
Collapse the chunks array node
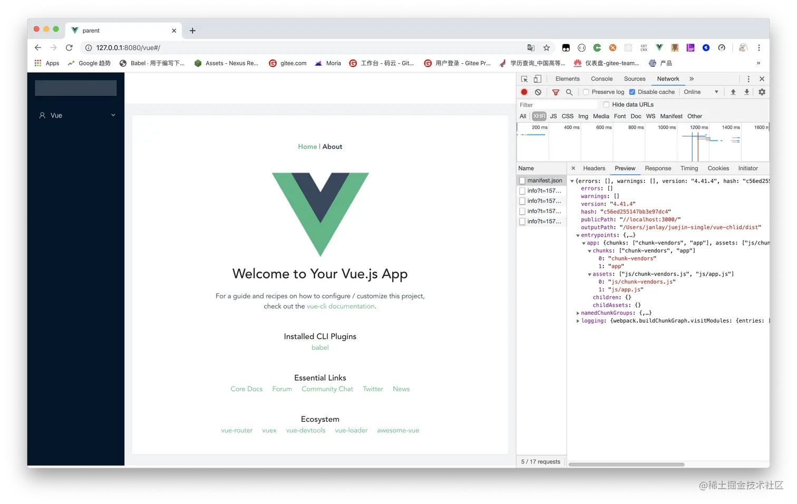(590, 251)
